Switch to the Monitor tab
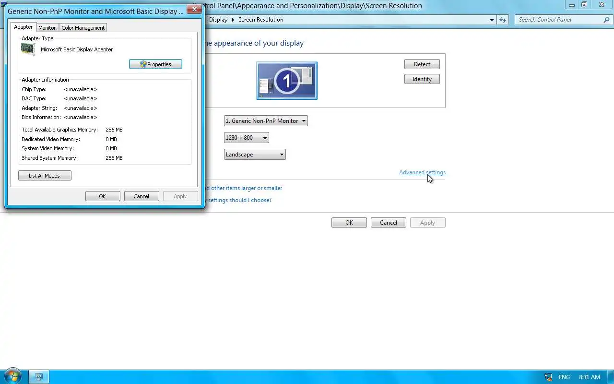Screen dimensions: 614x384 click(47, 28)
